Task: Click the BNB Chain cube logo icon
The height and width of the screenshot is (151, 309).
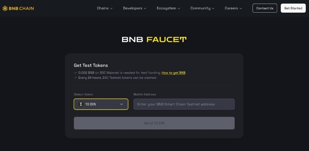Action: pyautogui.click(x=5, y=9)
